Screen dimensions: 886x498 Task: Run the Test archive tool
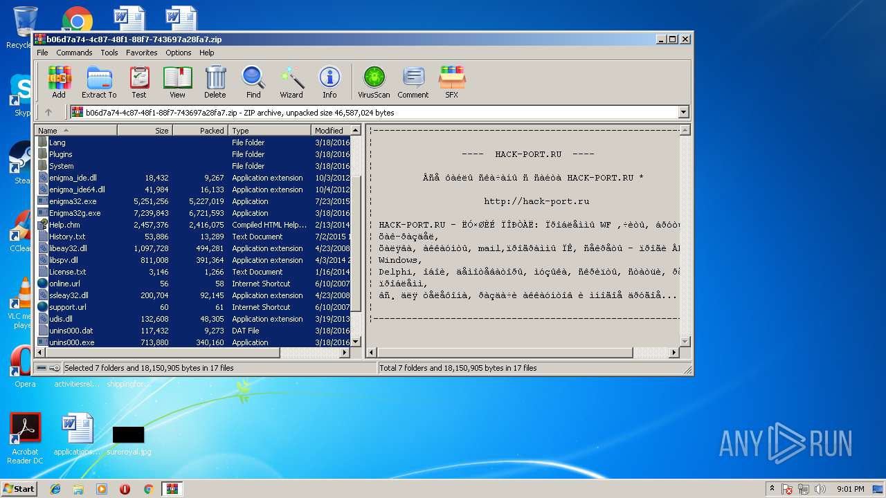(x=139, y=82)
